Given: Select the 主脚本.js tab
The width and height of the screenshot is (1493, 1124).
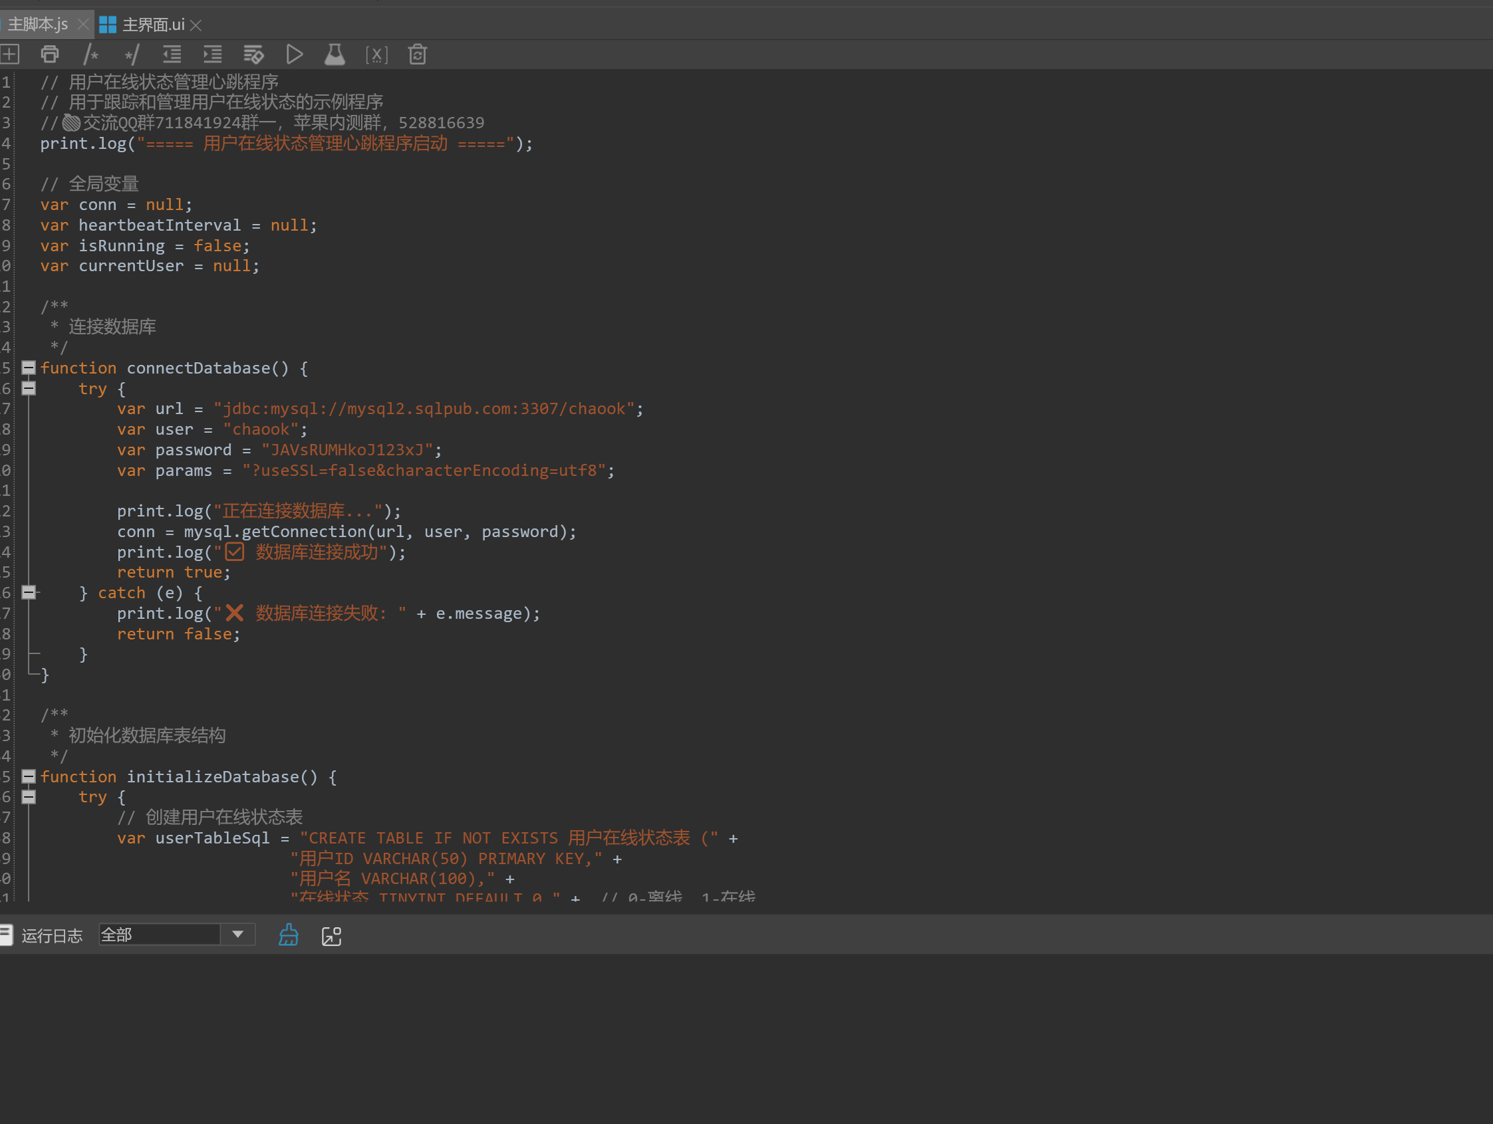Looking at the screenshot, I should pyautogui.click(x=38, y=25).
